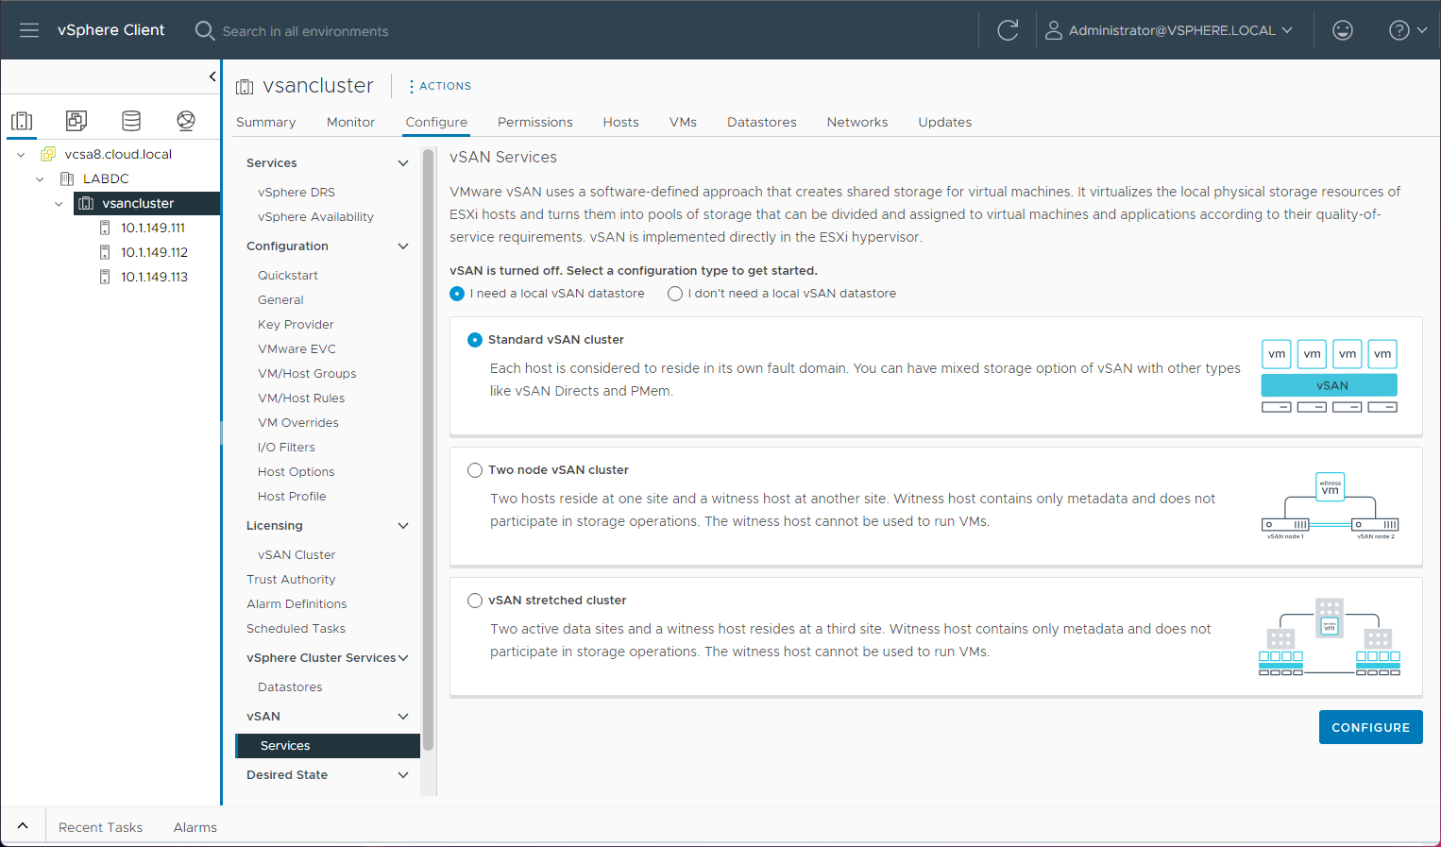Collapse the Licensing section

403,525
